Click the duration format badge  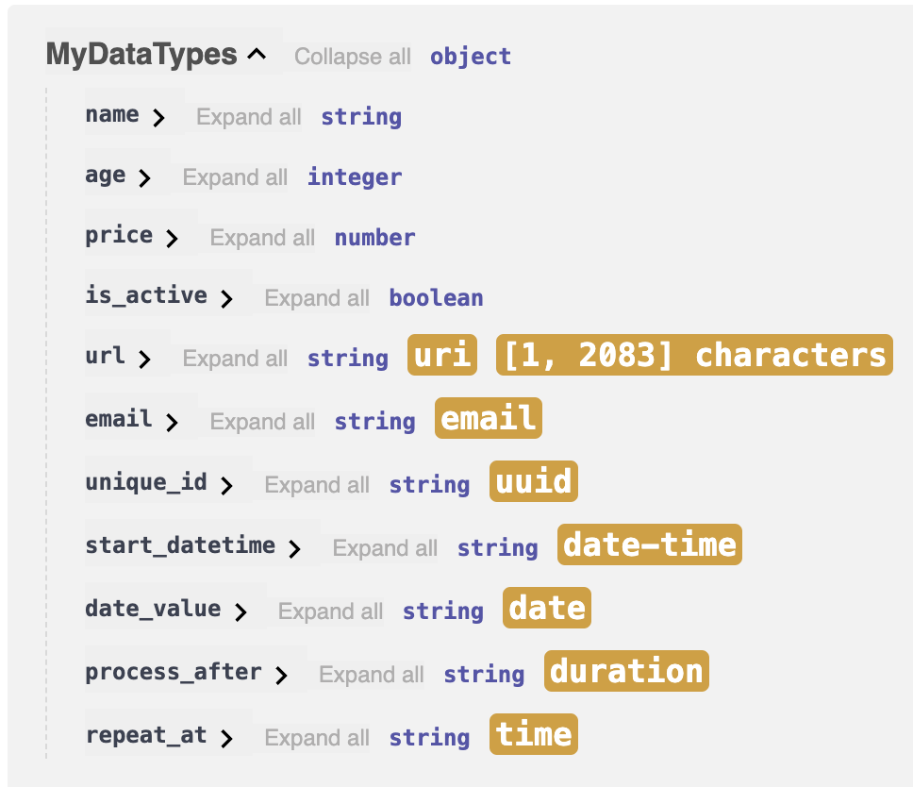click(626, 671)
